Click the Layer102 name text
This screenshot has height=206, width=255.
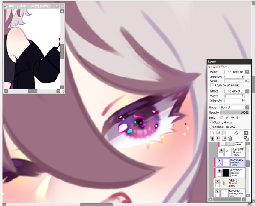pos(237,160)
